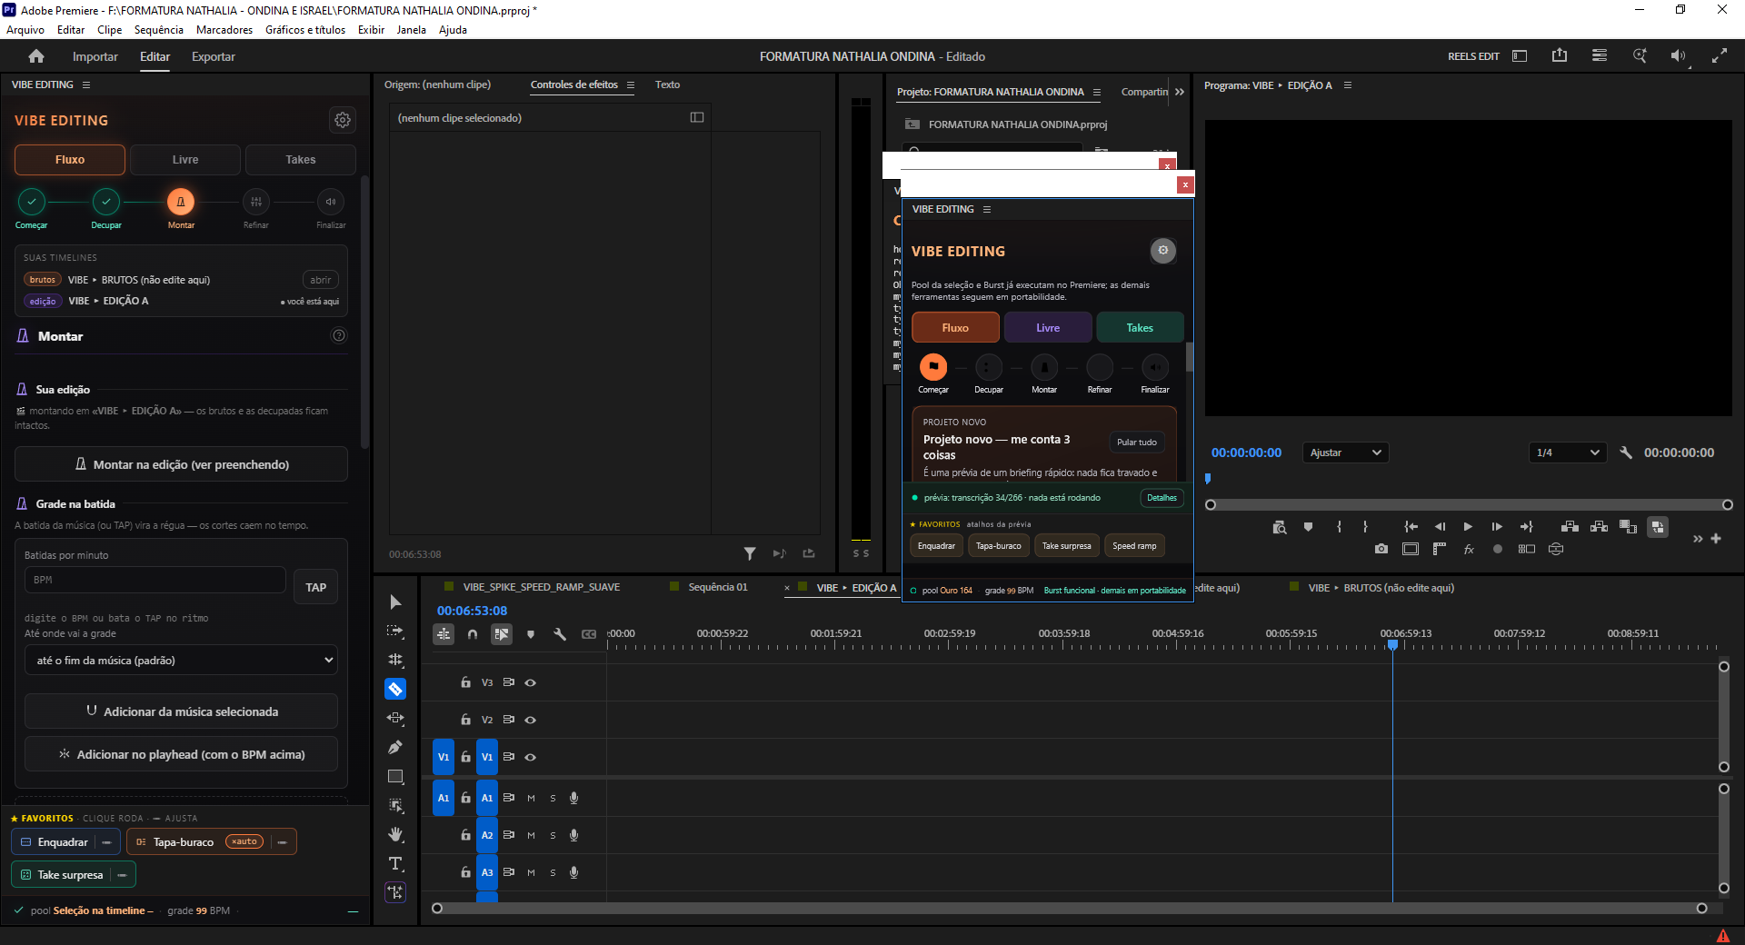Open 'até o fim da música' dropdown
1745x945 pixels.
pyautogui.click(x=181, y=661)
